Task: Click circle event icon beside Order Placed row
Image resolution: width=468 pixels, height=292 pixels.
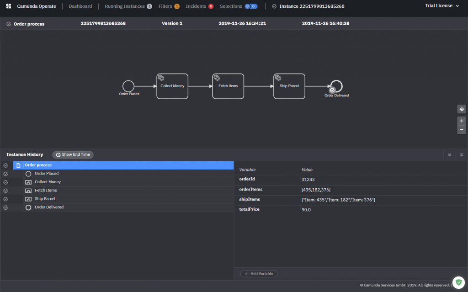Action: [x=28, y=174]
